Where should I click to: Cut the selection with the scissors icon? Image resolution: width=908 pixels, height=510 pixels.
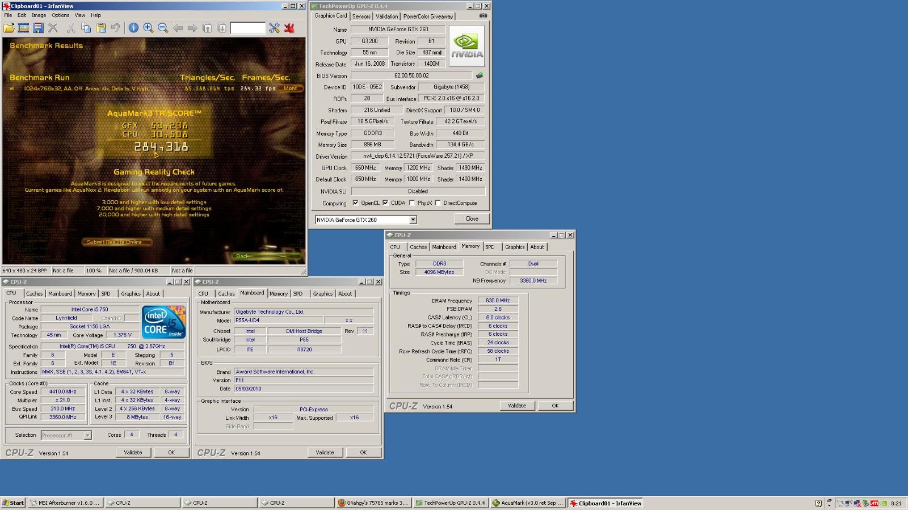[71, 28]
